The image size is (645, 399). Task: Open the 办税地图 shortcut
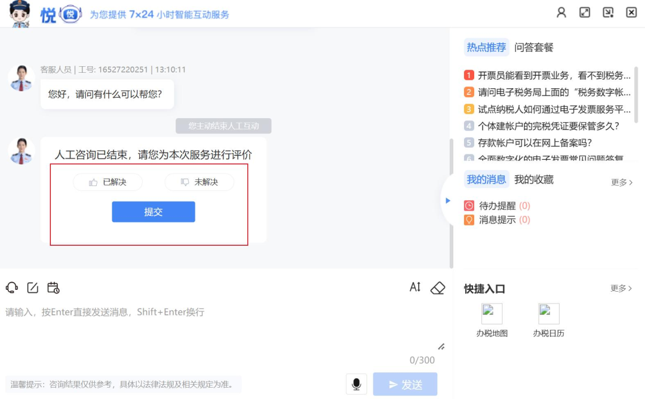(x=492, y=320)
